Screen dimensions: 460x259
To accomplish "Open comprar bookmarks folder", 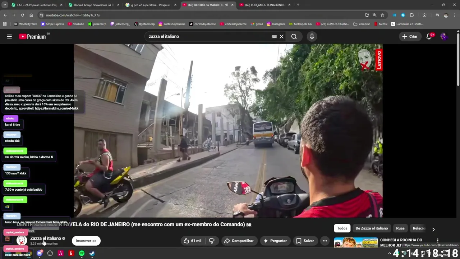I will tap(362, 24).
